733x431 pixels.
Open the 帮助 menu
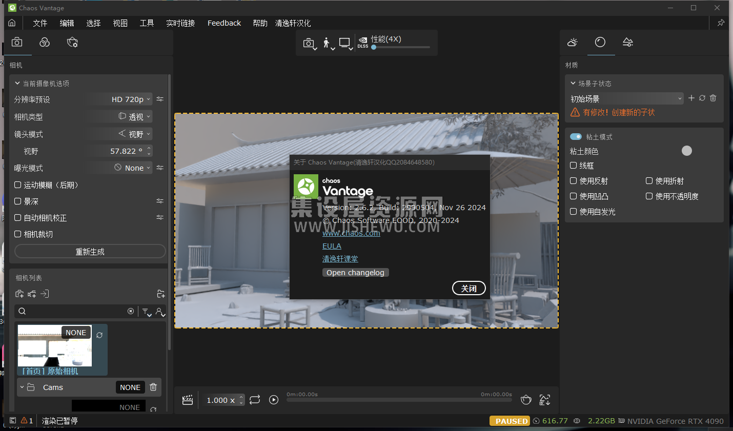pyautogui.click(x=260, y=23)
